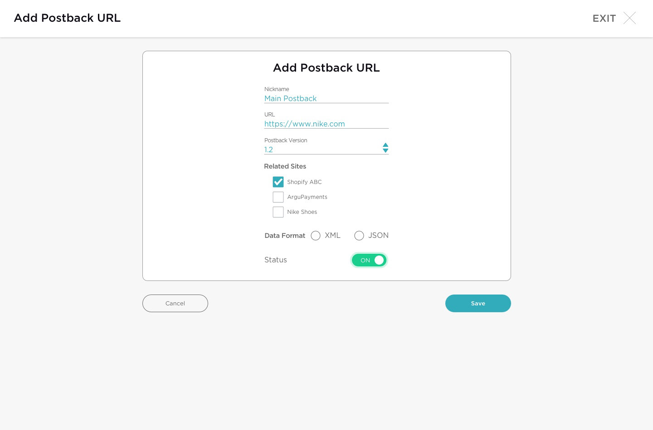The height and width of the screenshot is (430, 653).
Task: Click the X exit icon
Action: 629,18
